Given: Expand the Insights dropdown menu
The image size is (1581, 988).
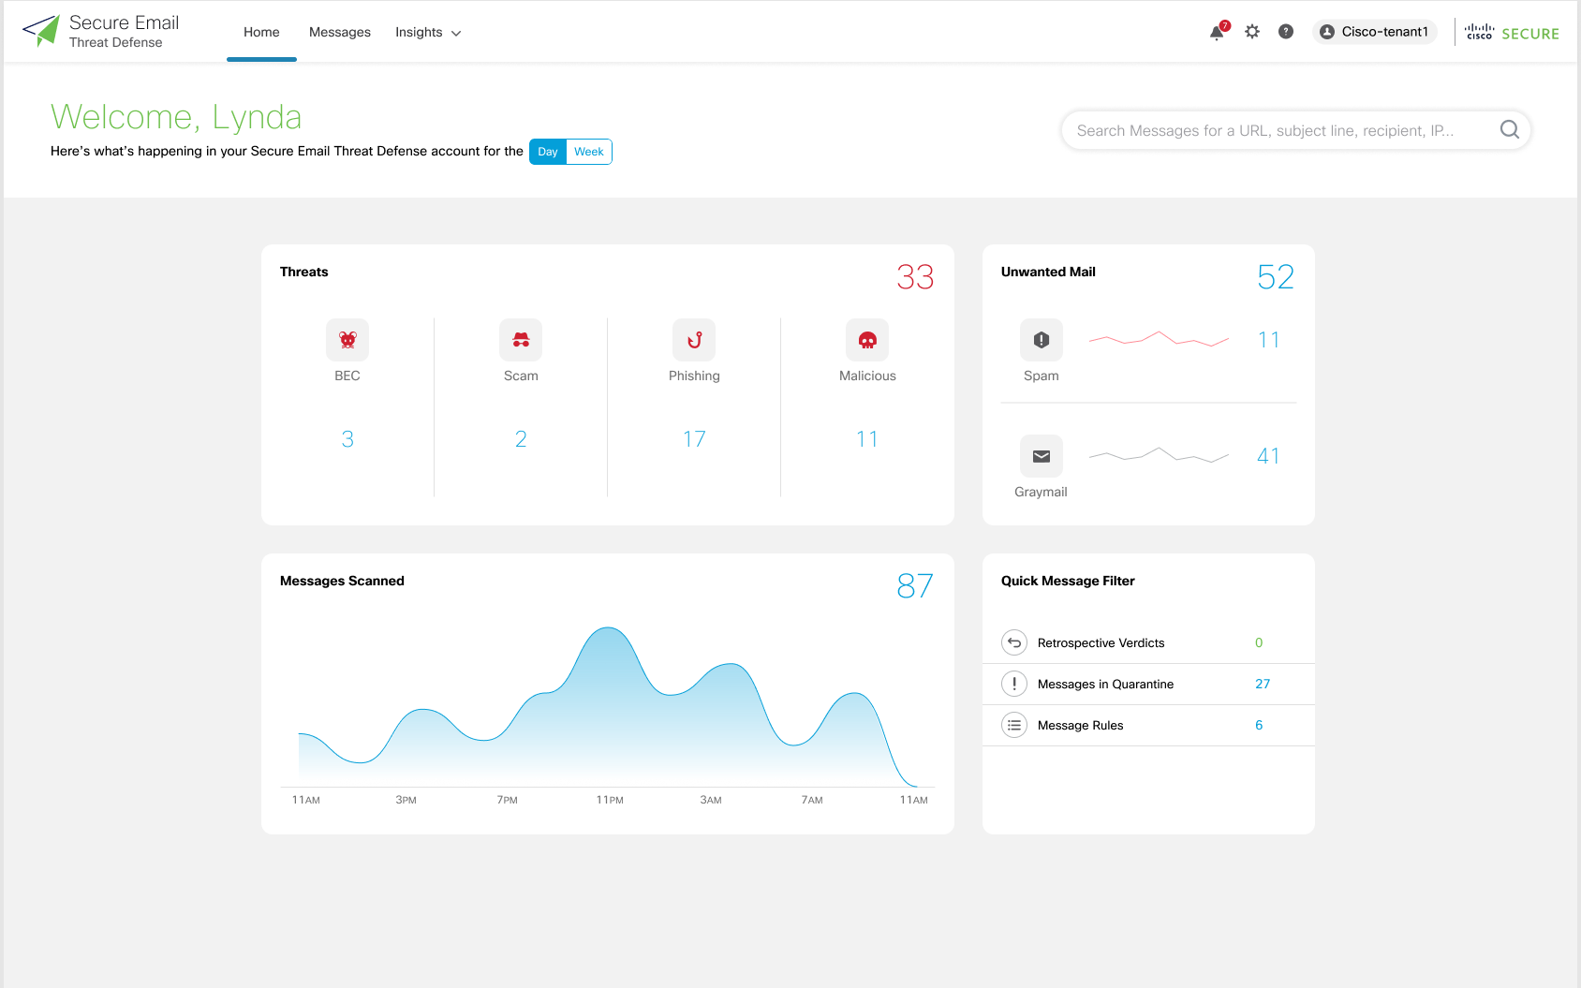Looking at the screenshot, I should 428,32.
